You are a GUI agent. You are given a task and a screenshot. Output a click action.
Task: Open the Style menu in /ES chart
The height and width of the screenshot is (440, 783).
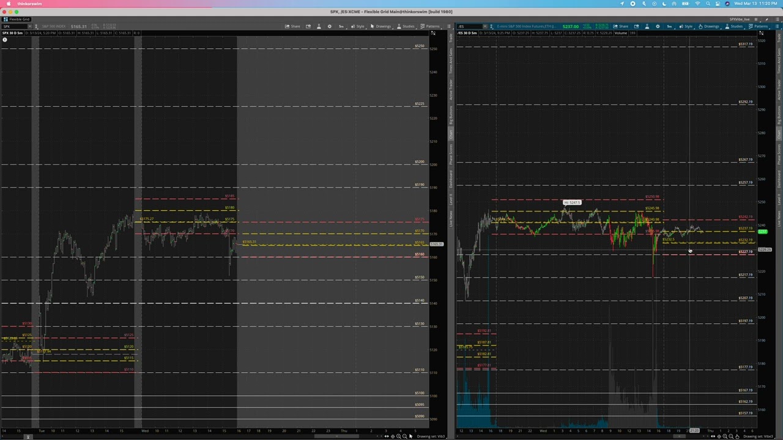click(x=686, y=26)
